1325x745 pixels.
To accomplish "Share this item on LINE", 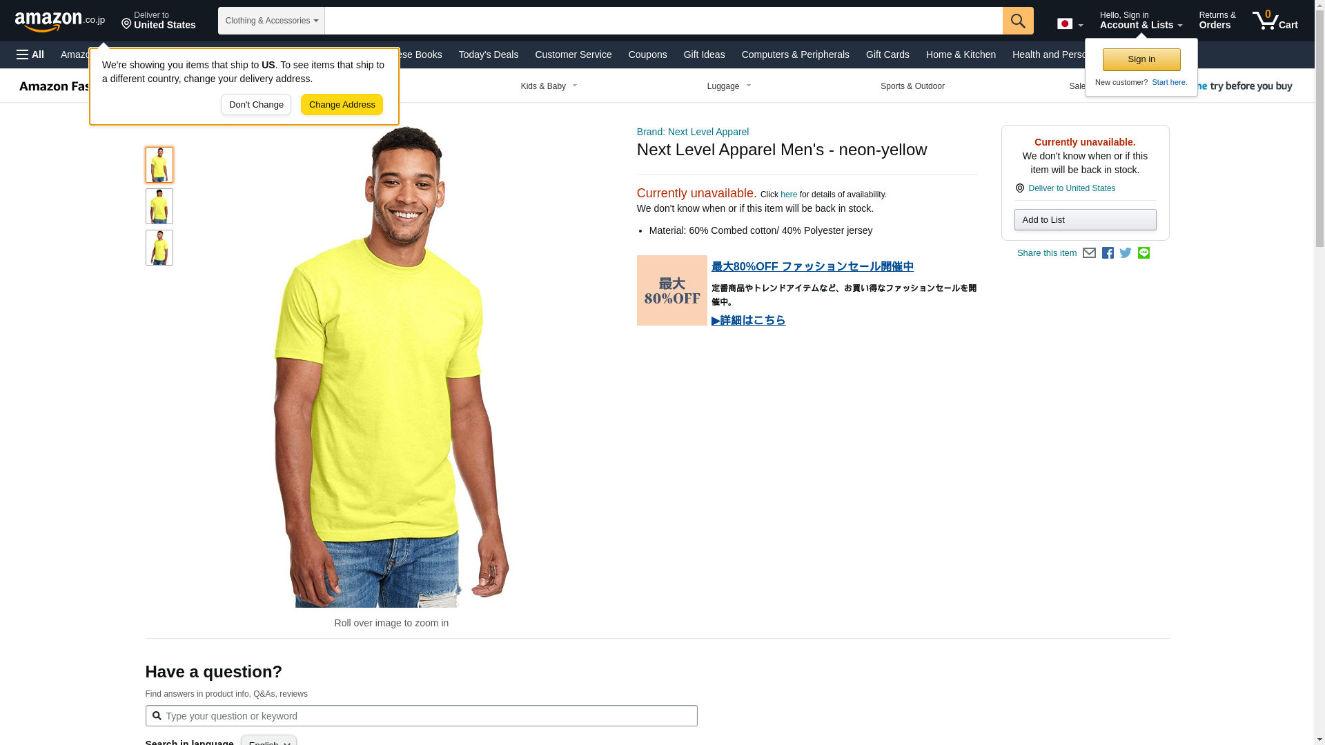I will point(1144,253).
